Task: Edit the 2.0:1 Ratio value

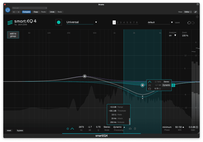Action: (x=114, y=115)
